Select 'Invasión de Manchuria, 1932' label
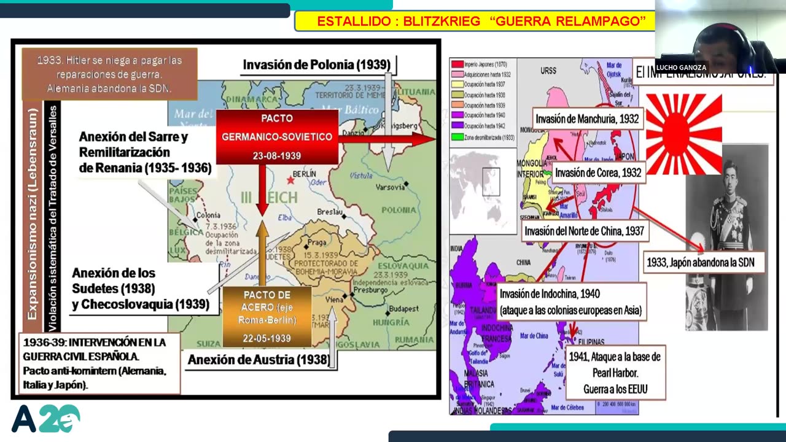Image resolution: width=786 pixels, height=442 pixels. click(x=587, y=119)
